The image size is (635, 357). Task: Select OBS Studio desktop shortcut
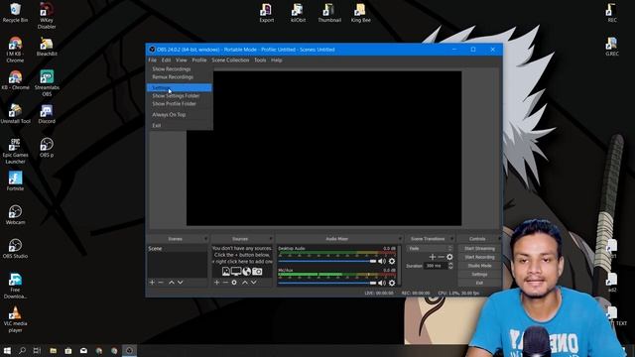coord(15,249)
